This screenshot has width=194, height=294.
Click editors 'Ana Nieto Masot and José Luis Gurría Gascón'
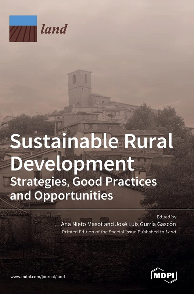[x=118, y=224]
